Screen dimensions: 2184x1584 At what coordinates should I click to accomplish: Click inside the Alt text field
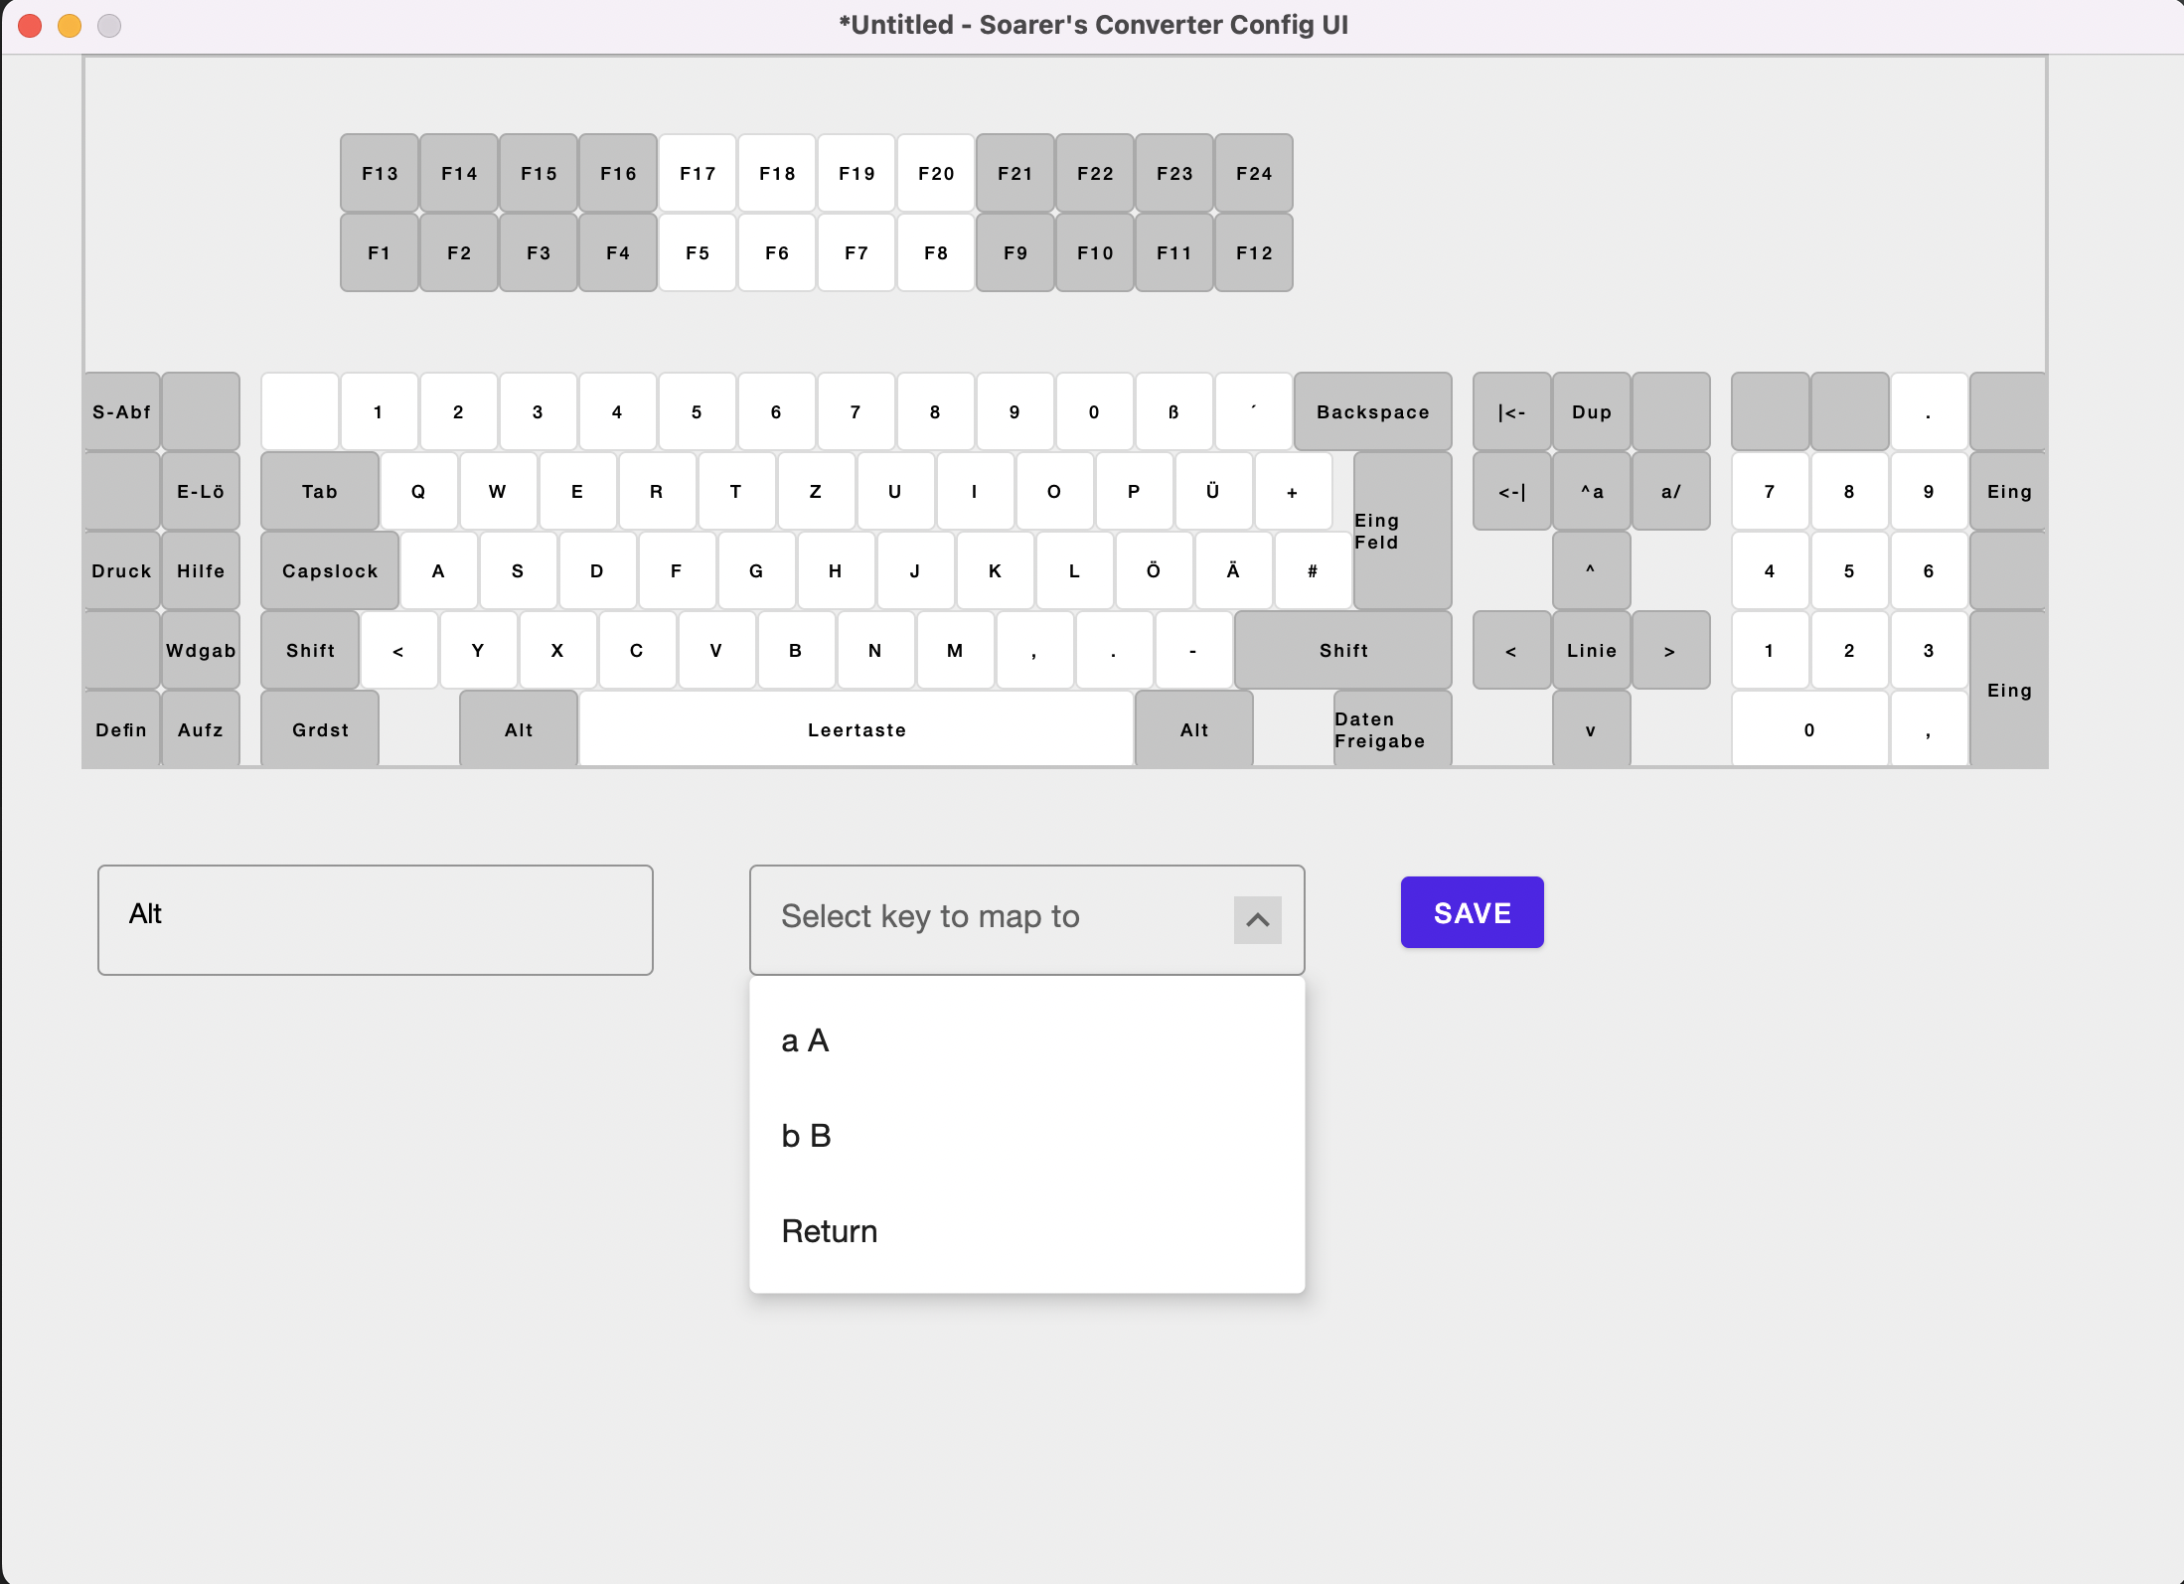(x=375, y=919)
